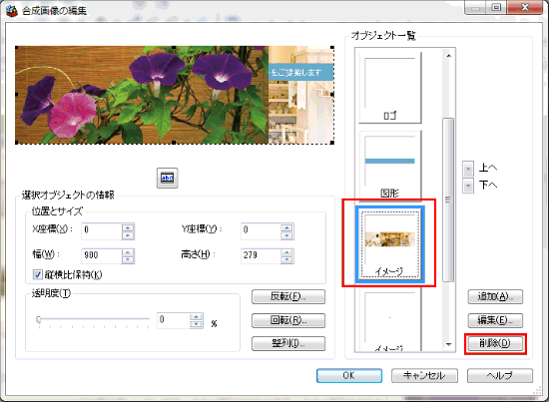Toggle the 縦横比保持 checkbox

pyautogui.click(x=37, y=274)
